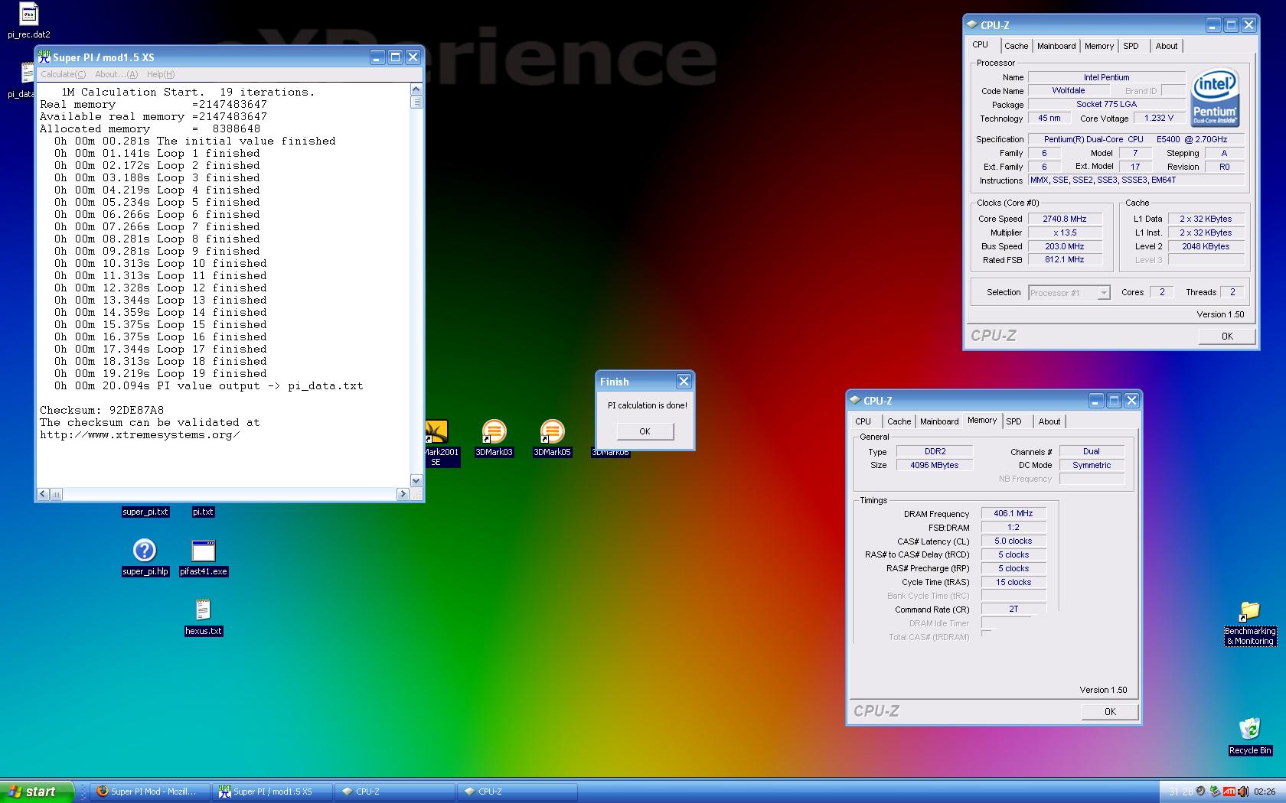Click the Super PI vertical scrollbar thumb
1286x803 pixels.
(x=416, y=102)
